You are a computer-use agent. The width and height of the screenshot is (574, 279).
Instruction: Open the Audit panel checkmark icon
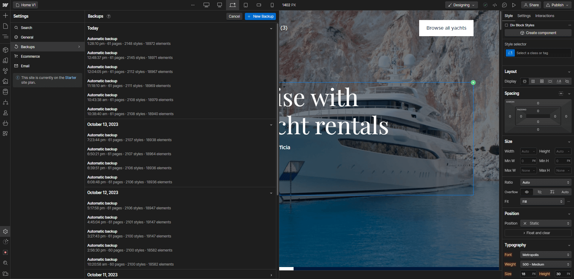(x=485, y=5)
